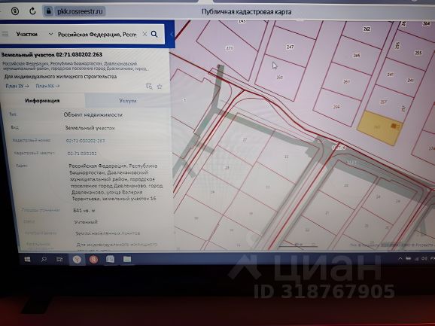
Task: Switch to the Услуги tab
Action: [x=127, y=100]
